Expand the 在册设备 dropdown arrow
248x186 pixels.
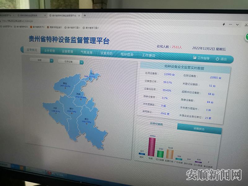pyautogui.click(x=82, y=62)
